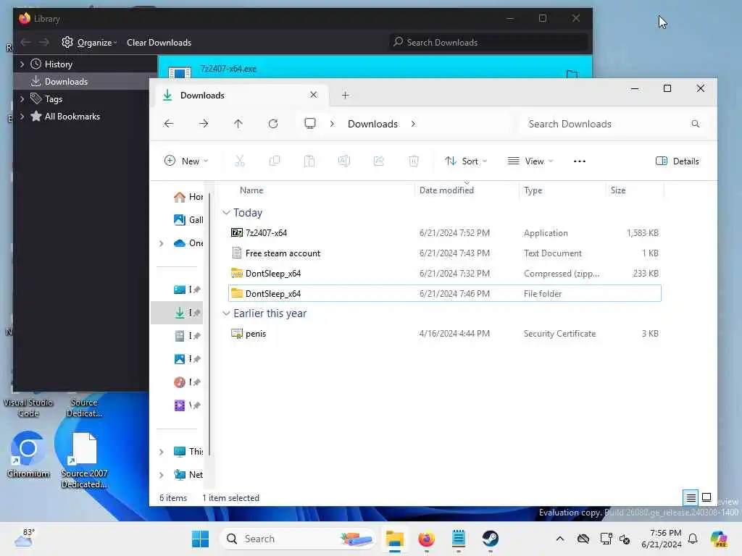
Task: Open pinned Pictures folder in navigation pane
Action: pyautogui.click(x=187, y=359)
